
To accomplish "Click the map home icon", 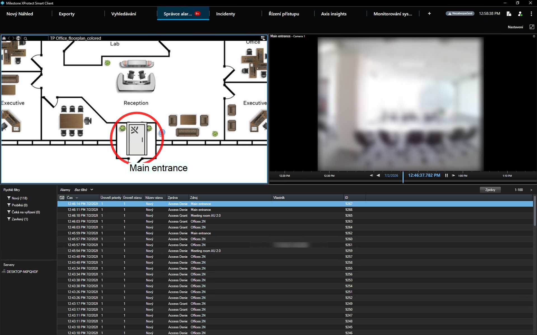I will pyautogui.click(x=4, y=38).
